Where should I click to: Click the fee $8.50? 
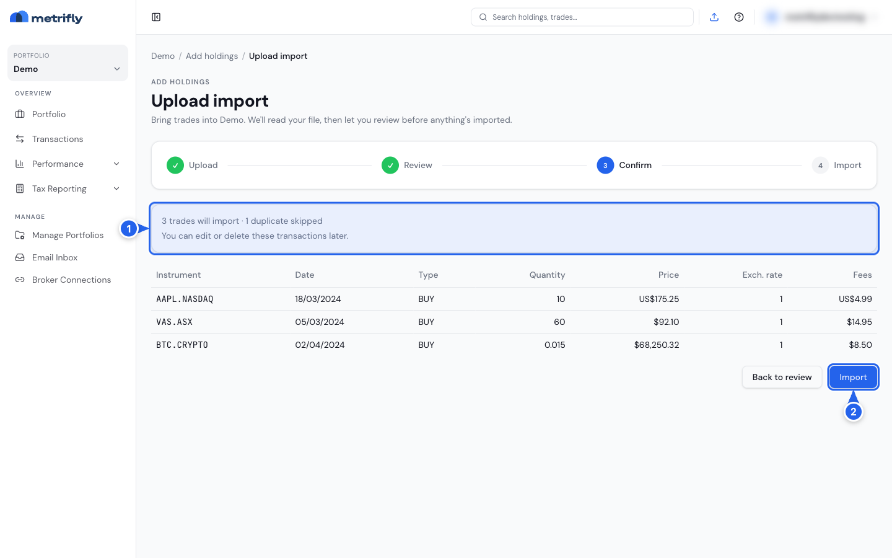coord(860,345)
